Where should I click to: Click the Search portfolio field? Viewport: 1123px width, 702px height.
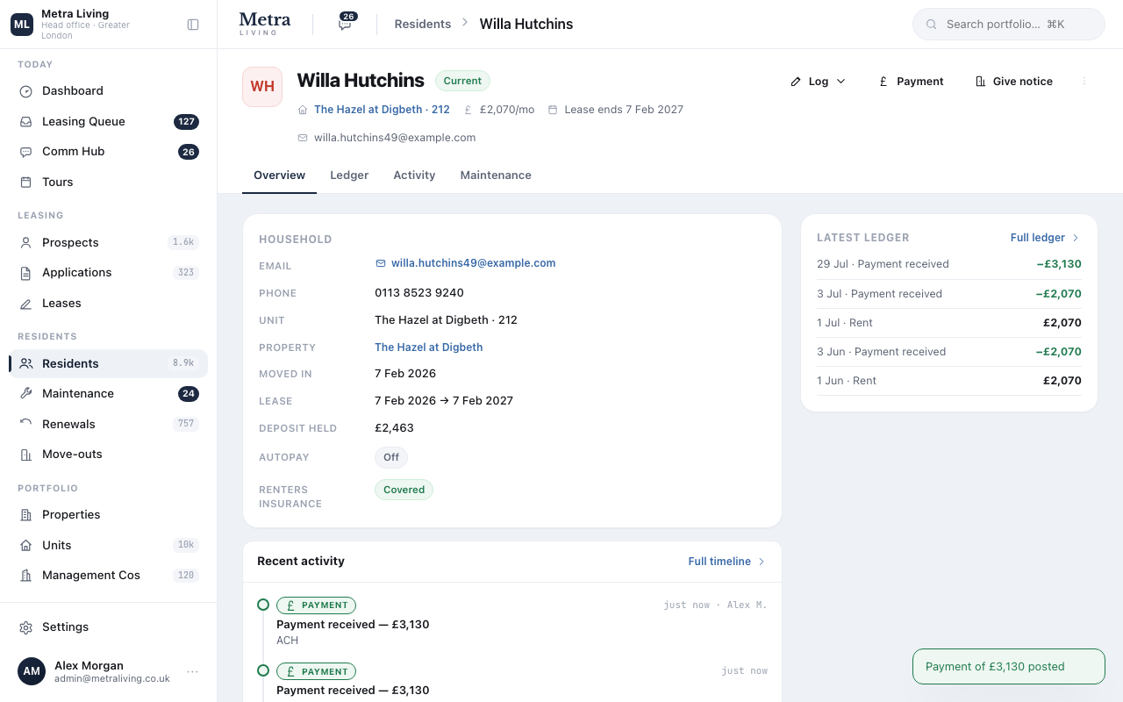coord(1009,25)
